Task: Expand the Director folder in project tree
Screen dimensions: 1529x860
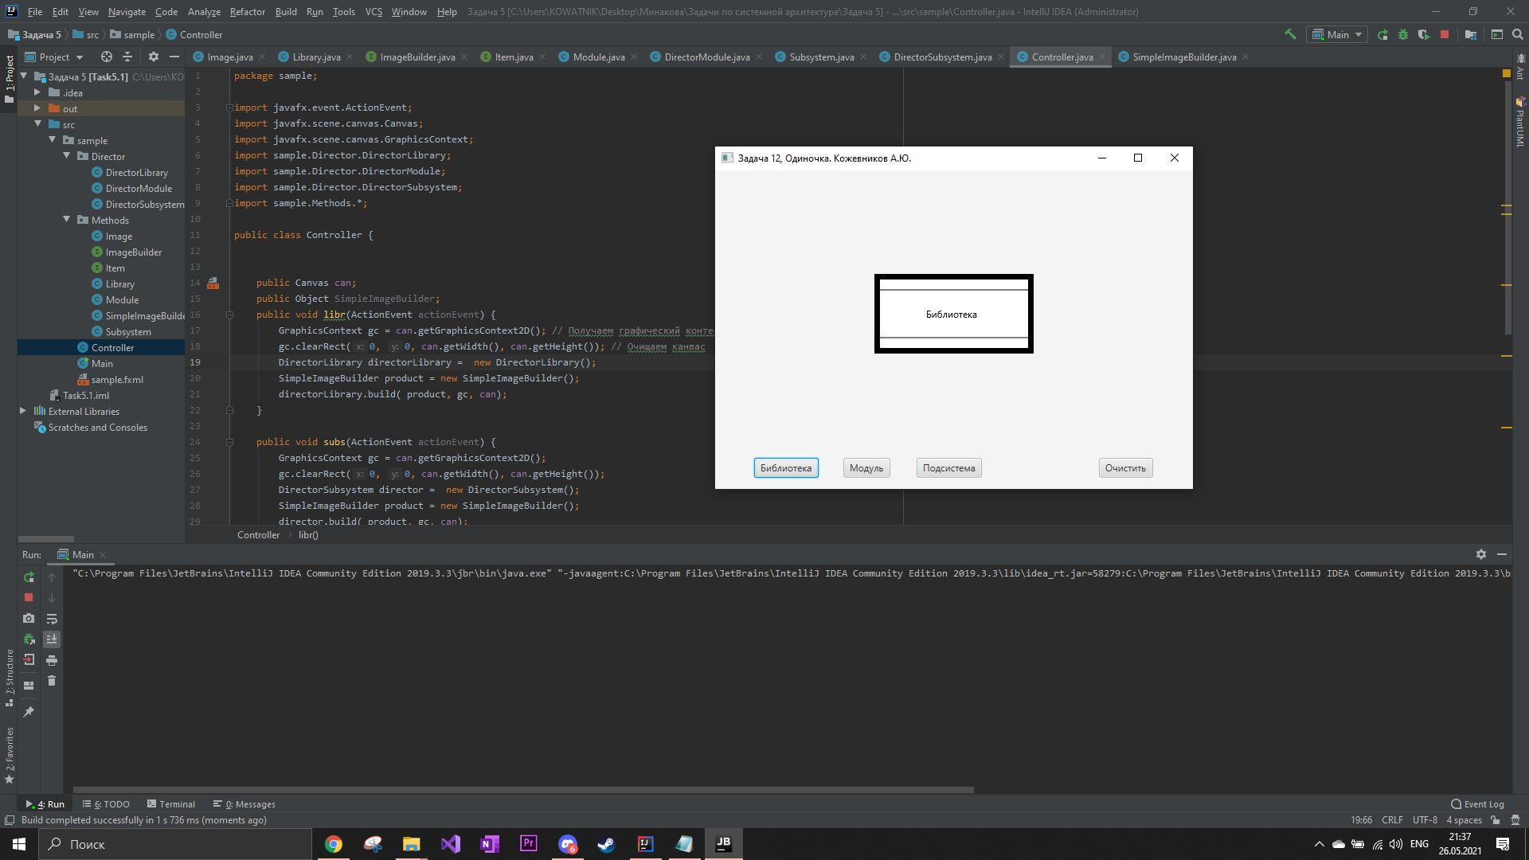Action: tap(68, 156)
